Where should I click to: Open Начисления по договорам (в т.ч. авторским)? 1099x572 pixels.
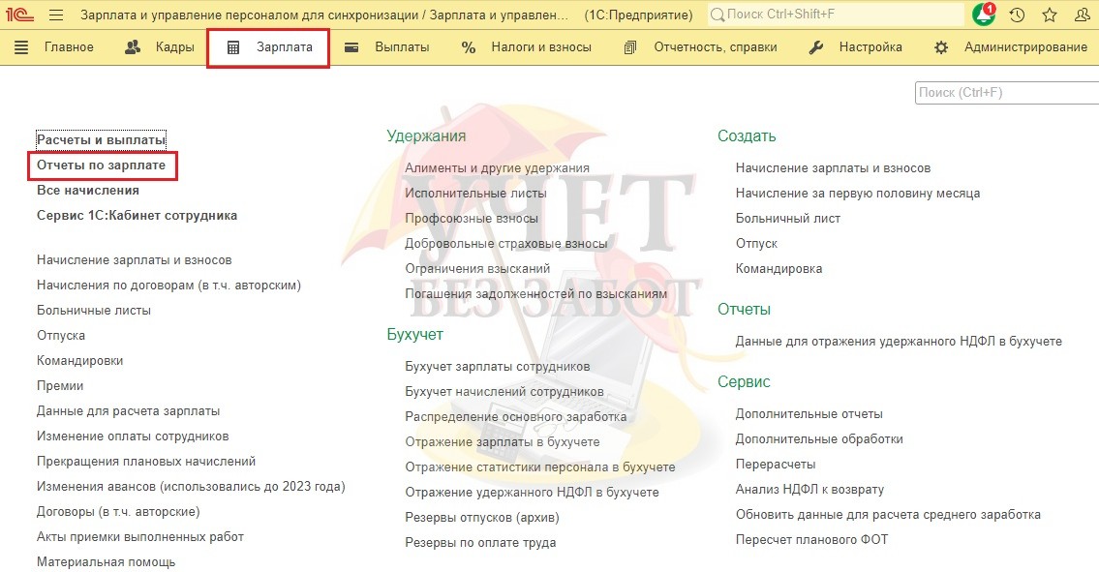tap(168, 286)
